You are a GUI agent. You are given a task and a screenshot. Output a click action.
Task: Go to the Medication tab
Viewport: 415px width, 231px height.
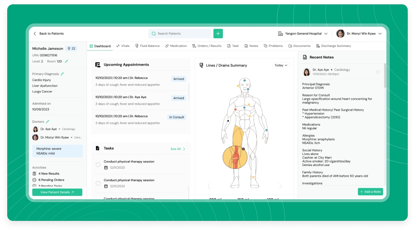[176, 46]
